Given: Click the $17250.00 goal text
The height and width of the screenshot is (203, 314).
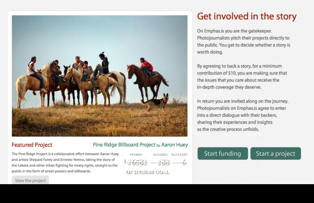Looking at the screenshot, I should coord(148,172).
